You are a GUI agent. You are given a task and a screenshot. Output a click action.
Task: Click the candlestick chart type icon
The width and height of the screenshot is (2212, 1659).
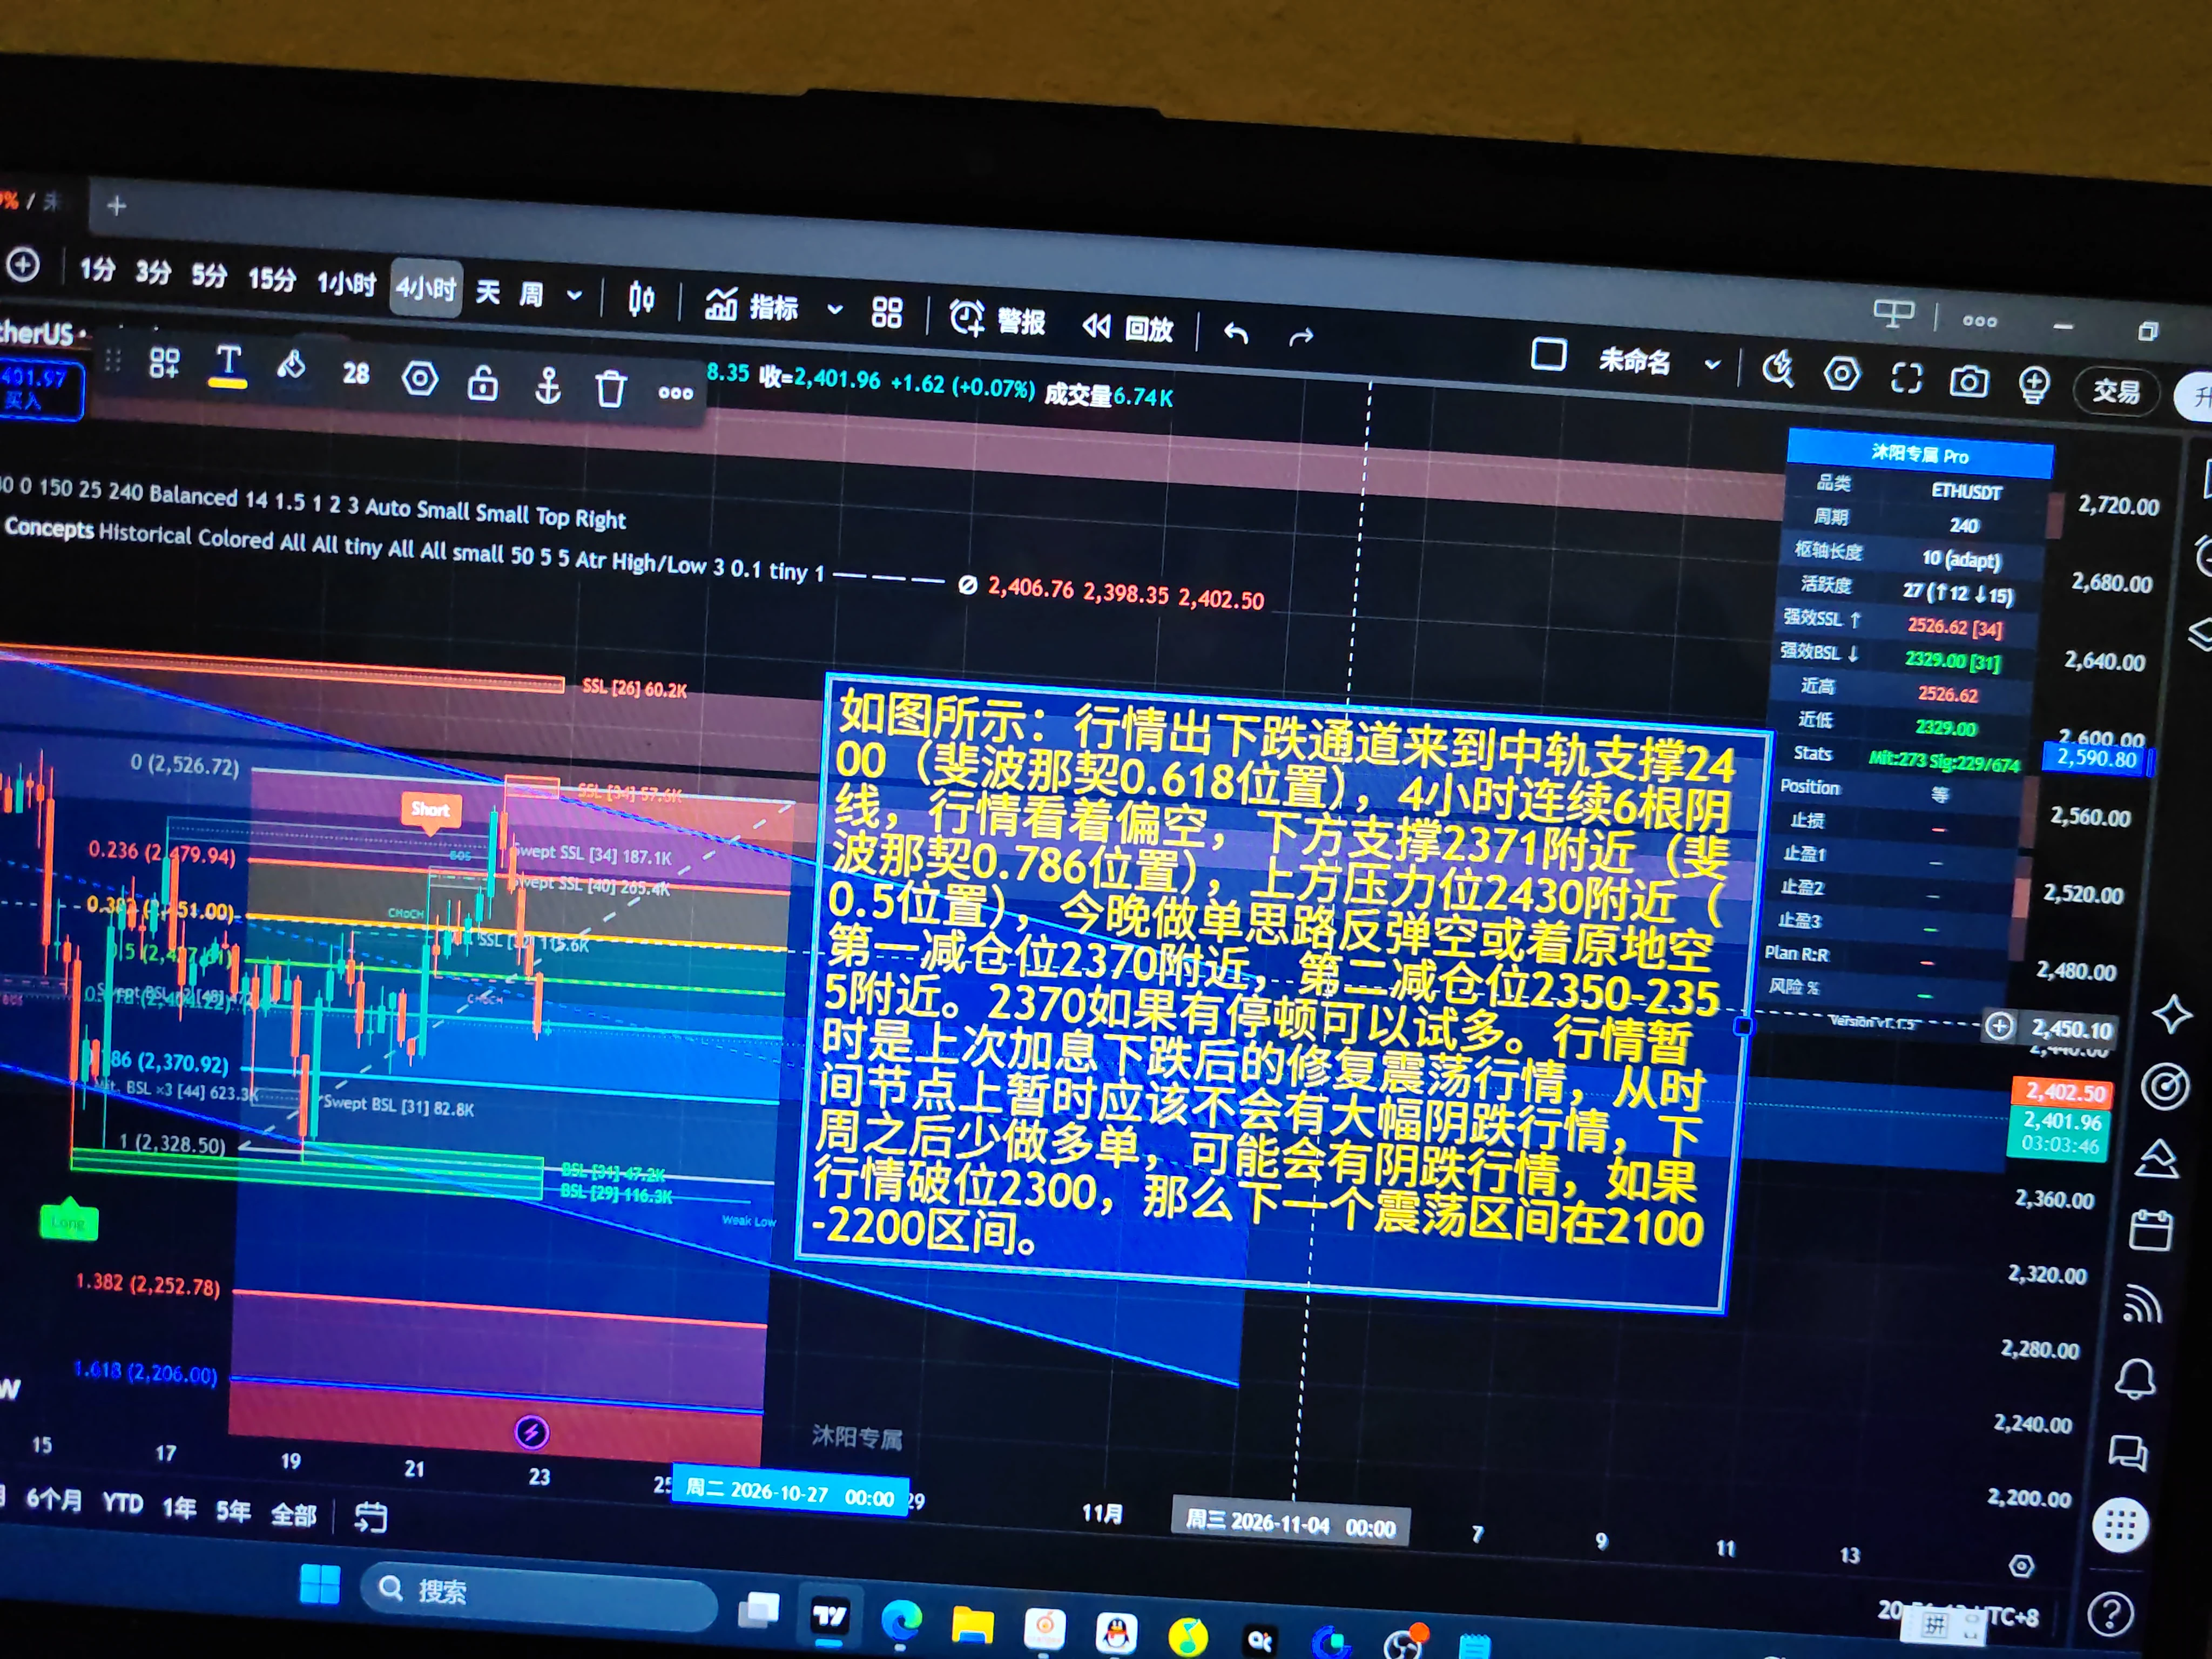[x=641, y=299]
